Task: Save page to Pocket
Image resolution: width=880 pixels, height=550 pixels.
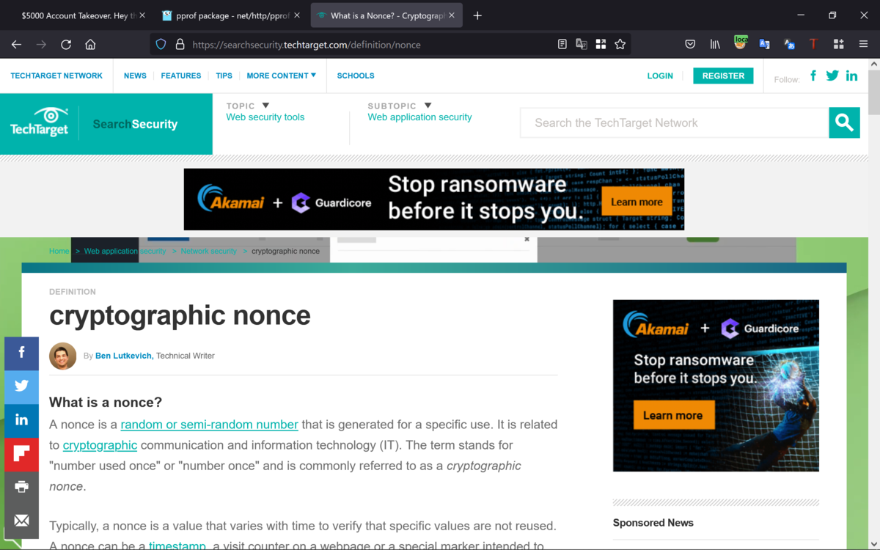Action: tap(690, 44)
